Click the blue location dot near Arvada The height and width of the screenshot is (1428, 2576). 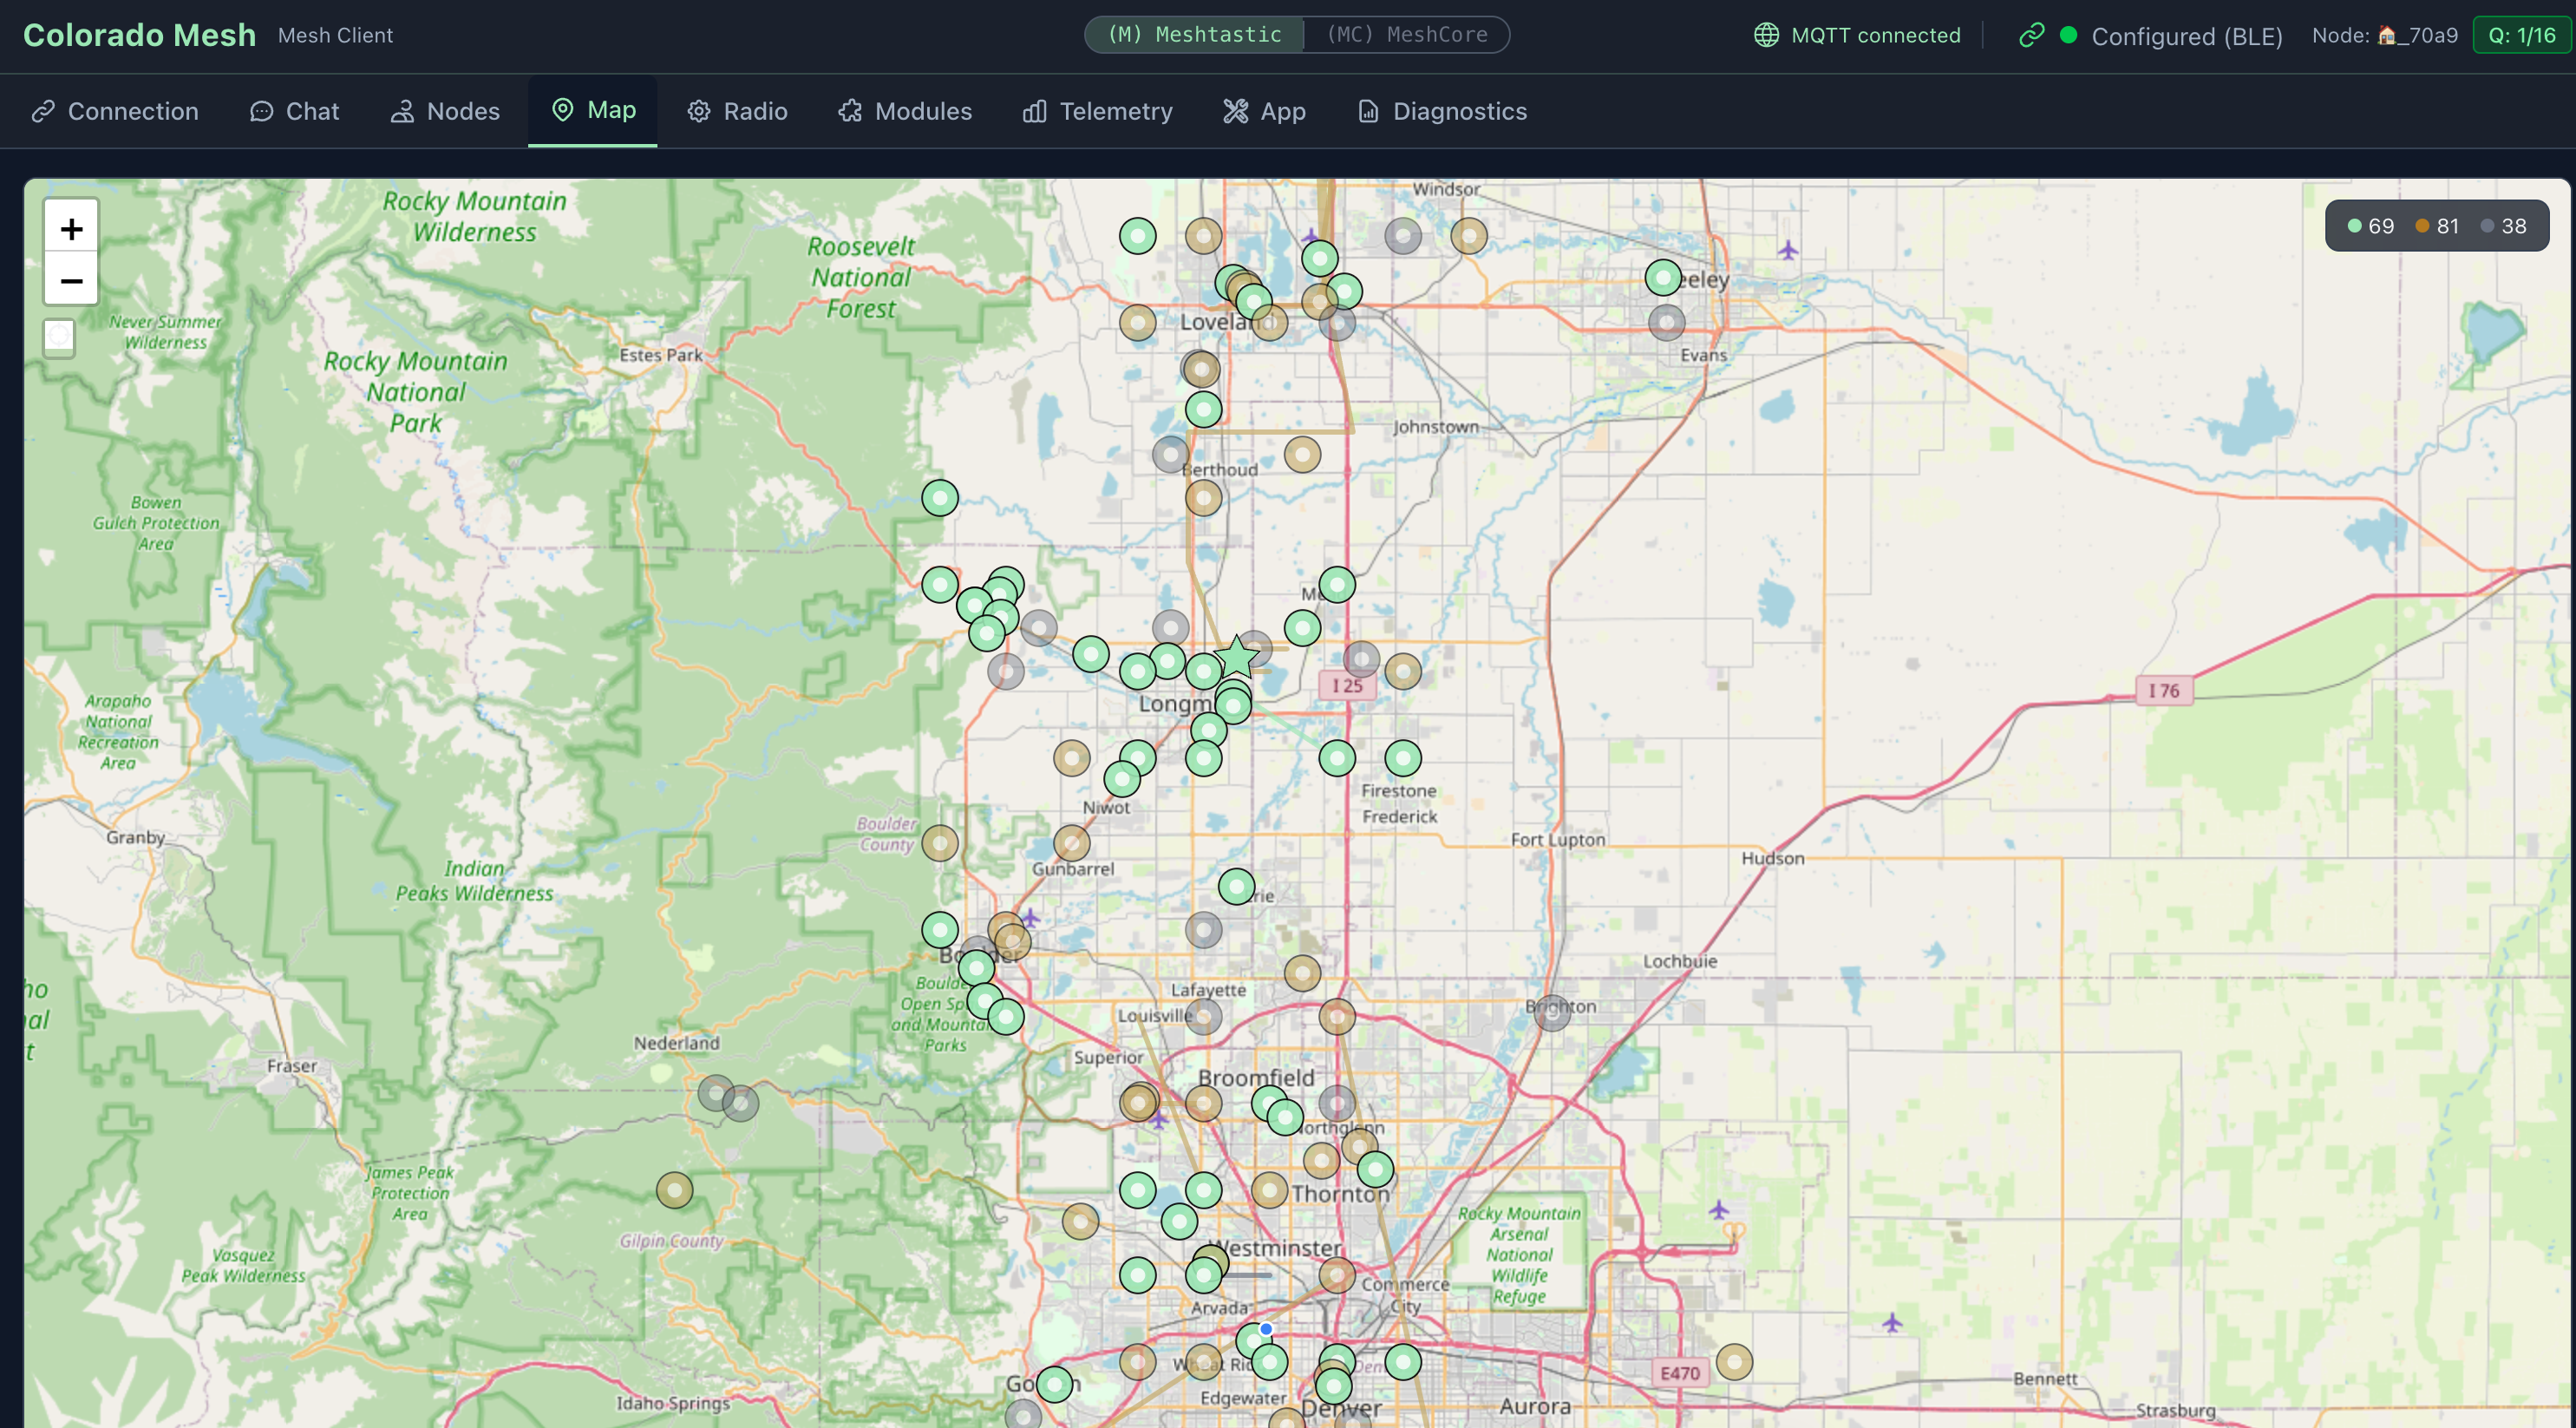click(x=1266, y=1329)
